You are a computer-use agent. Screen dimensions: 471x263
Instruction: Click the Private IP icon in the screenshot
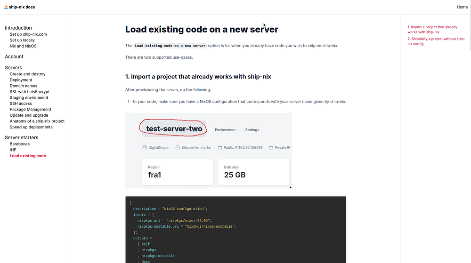(271, 148)
